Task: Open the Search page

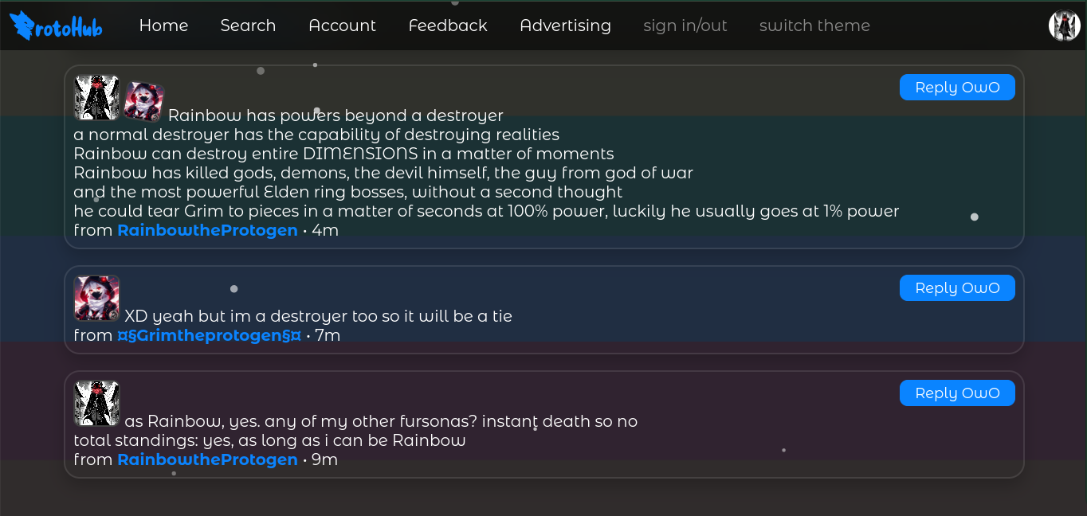Action: [248, 25]
